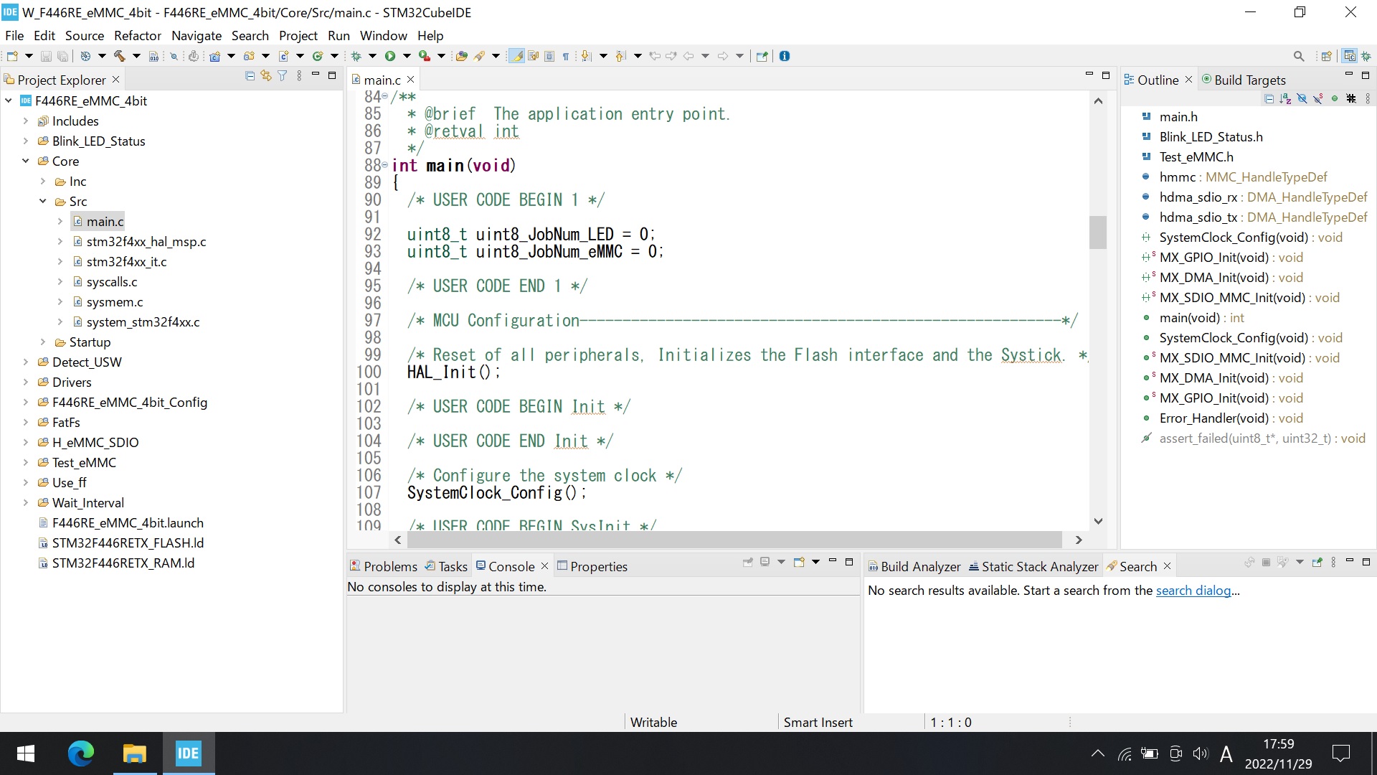1377x775 pixels.
Task: Click the Pin Editor icon
Action: (762, 56)
